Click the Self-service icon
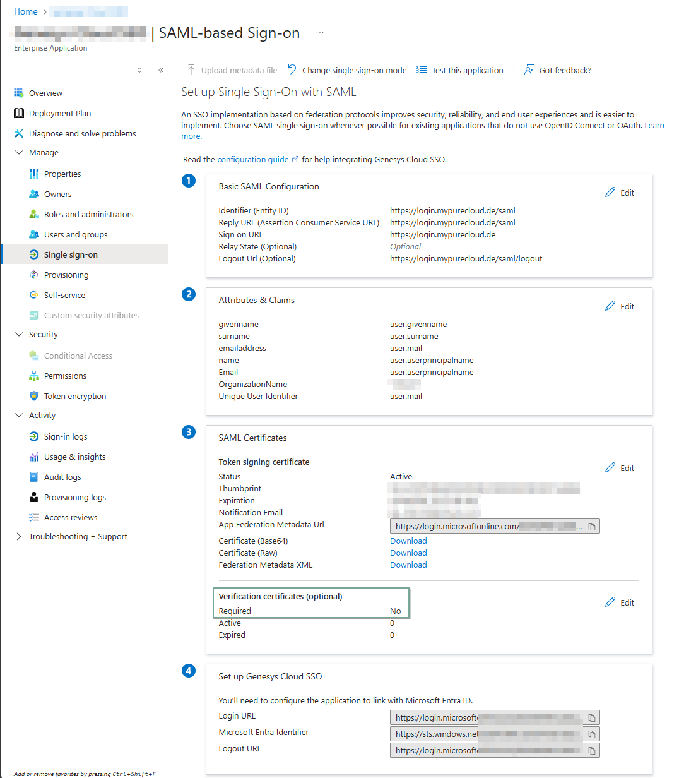 tap(34, 295)
